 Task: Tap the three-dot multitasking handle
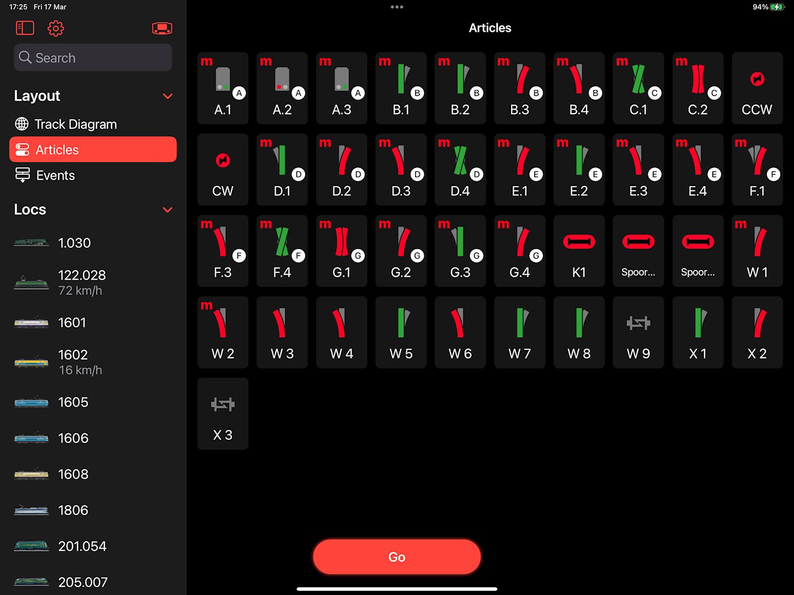397,7
